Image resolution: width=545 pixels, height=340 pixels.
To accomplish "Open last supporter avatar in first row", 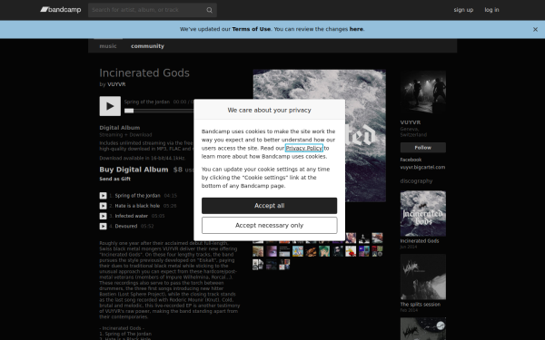I will [x=377, y=238].
